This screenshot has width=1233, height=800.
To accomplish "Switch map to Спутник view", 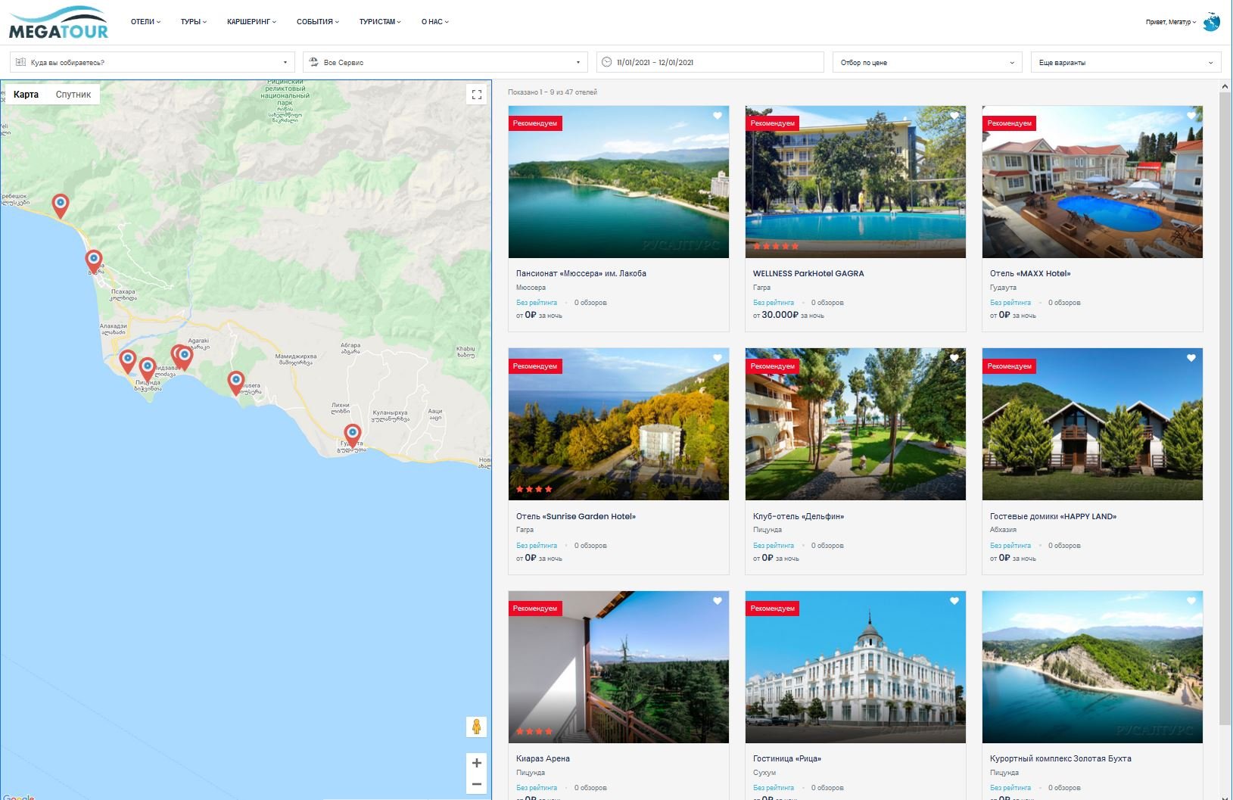I will pos(73,95).
